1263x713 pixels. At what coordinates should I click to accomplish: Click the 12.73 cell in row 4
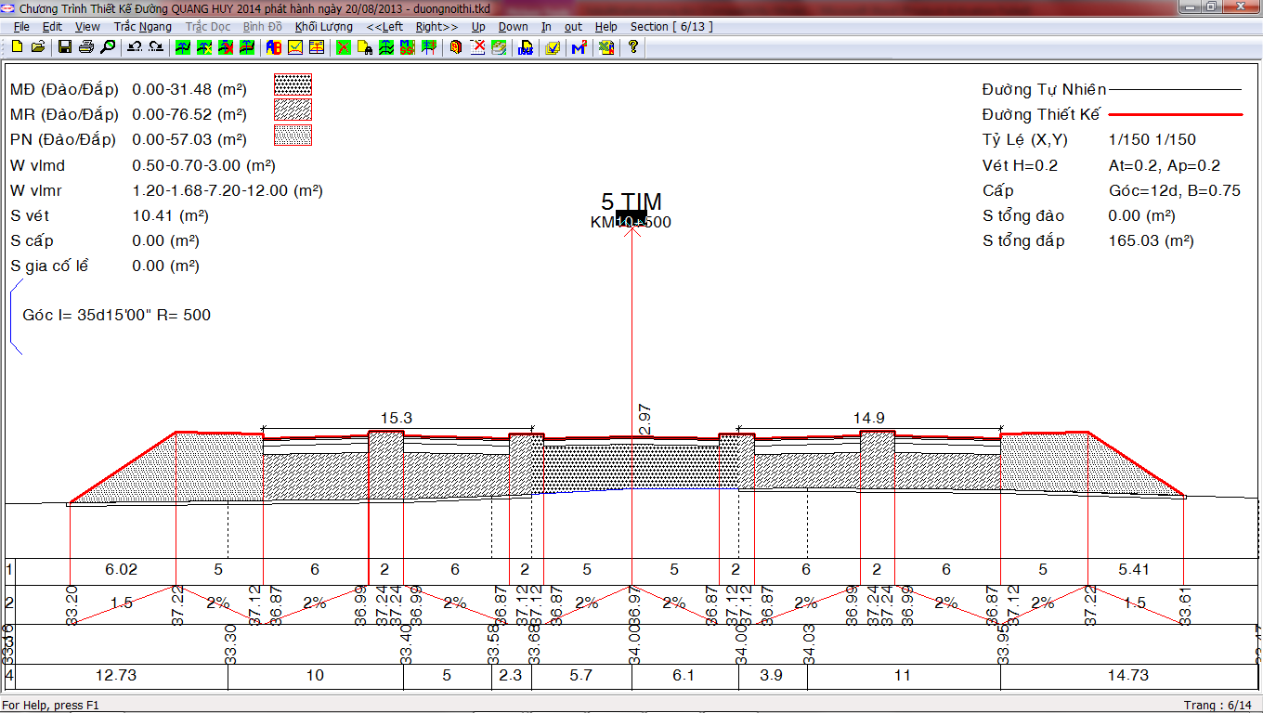(x=116, y=675)
